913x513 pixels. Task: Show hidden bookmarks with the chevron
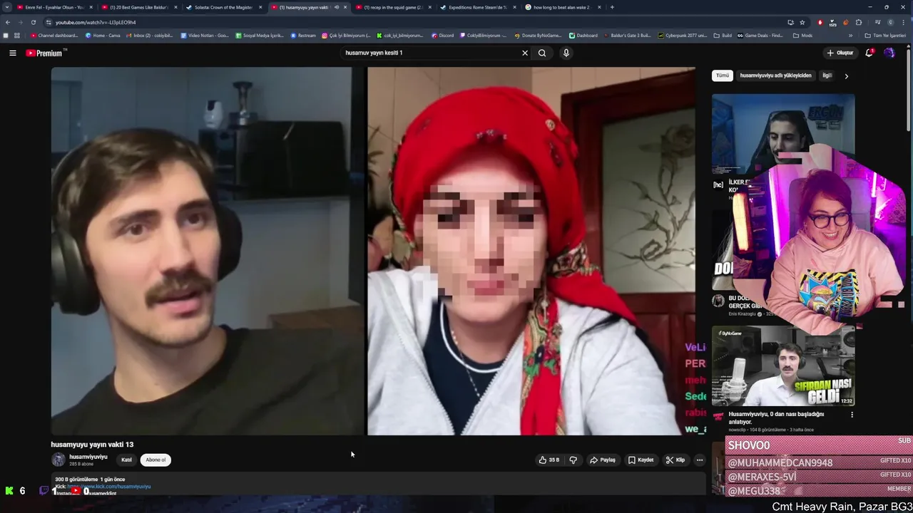[x=850, y=36]
